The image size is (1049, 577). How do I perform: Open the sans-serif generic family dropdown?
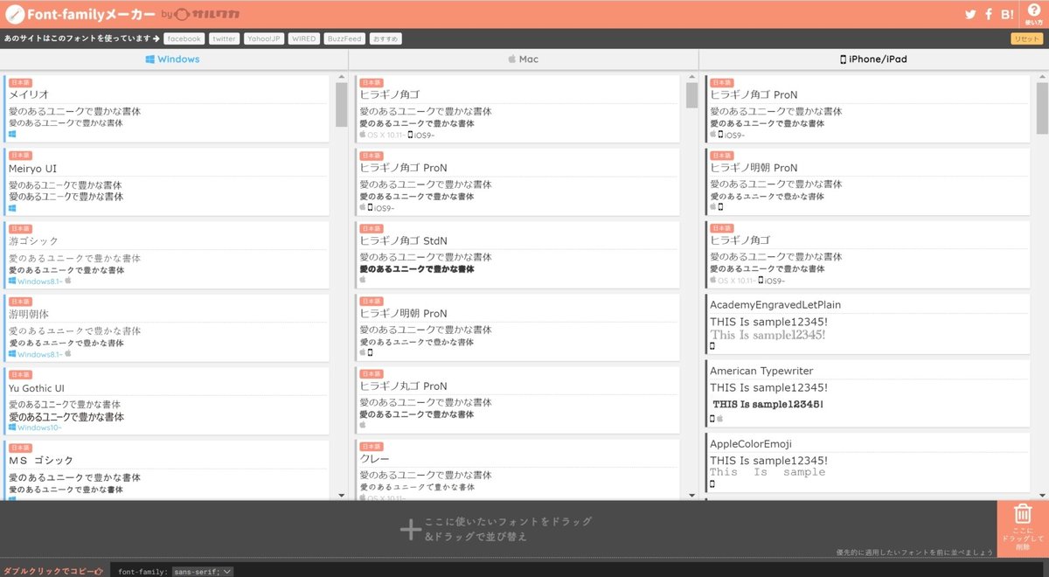pyautogui.click(x=202, y=571)
